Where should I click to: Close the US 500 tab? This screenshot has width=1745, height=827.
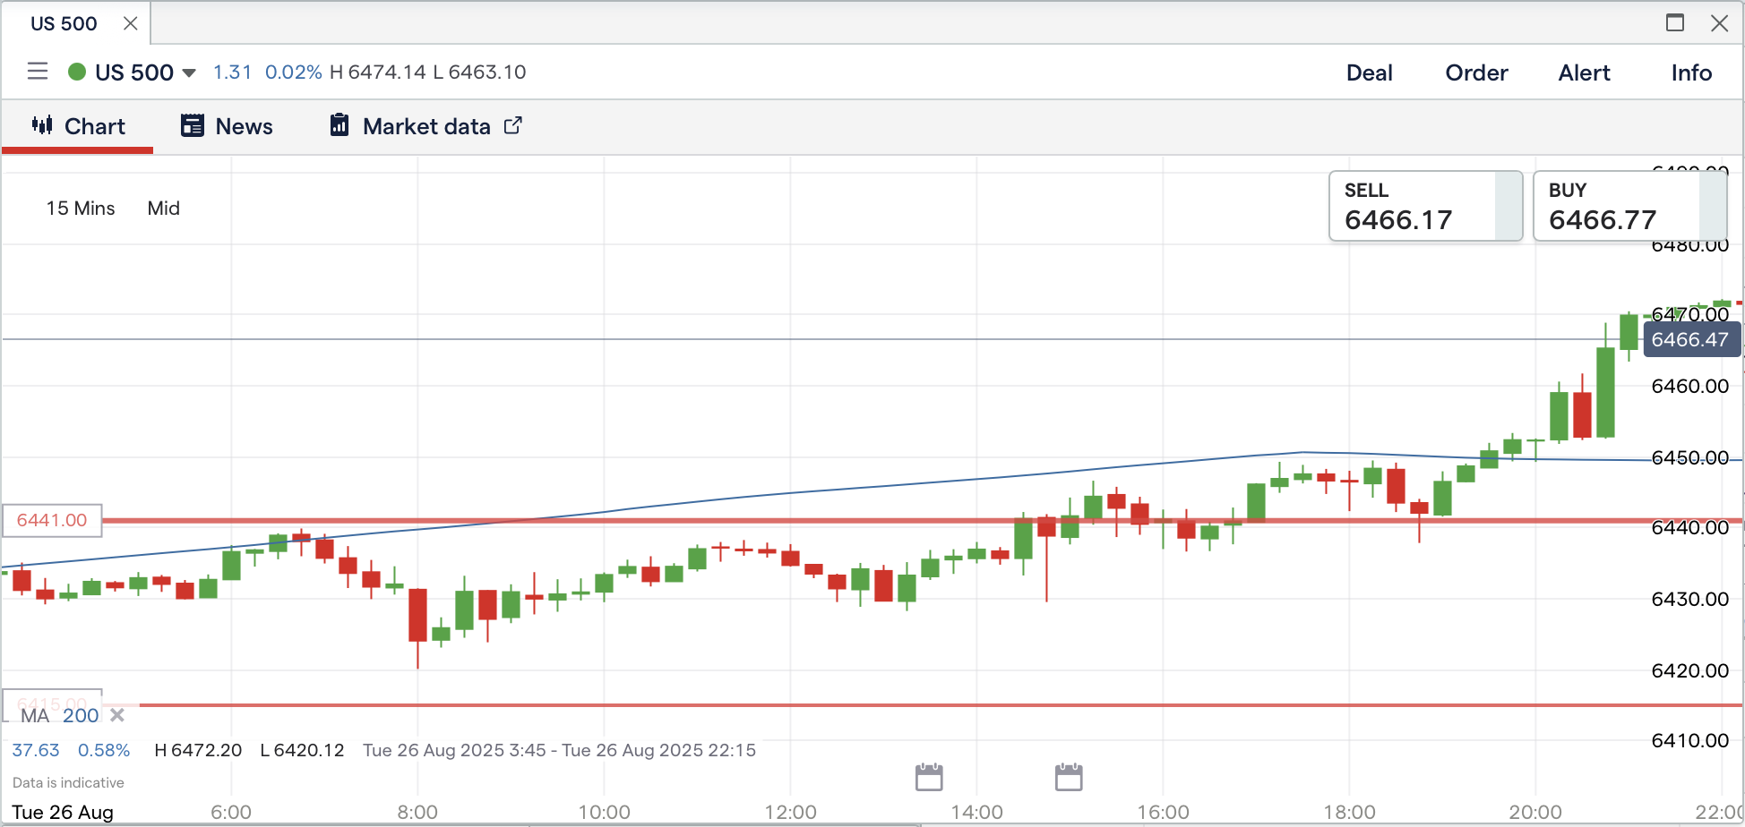coord(131,23)
